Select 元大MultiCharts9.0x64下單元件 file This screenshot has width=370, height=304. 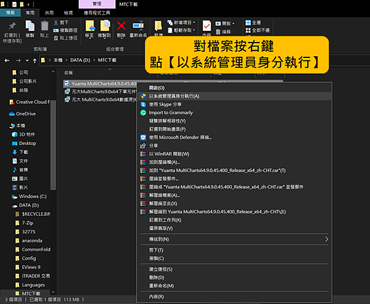coord(101,92)
